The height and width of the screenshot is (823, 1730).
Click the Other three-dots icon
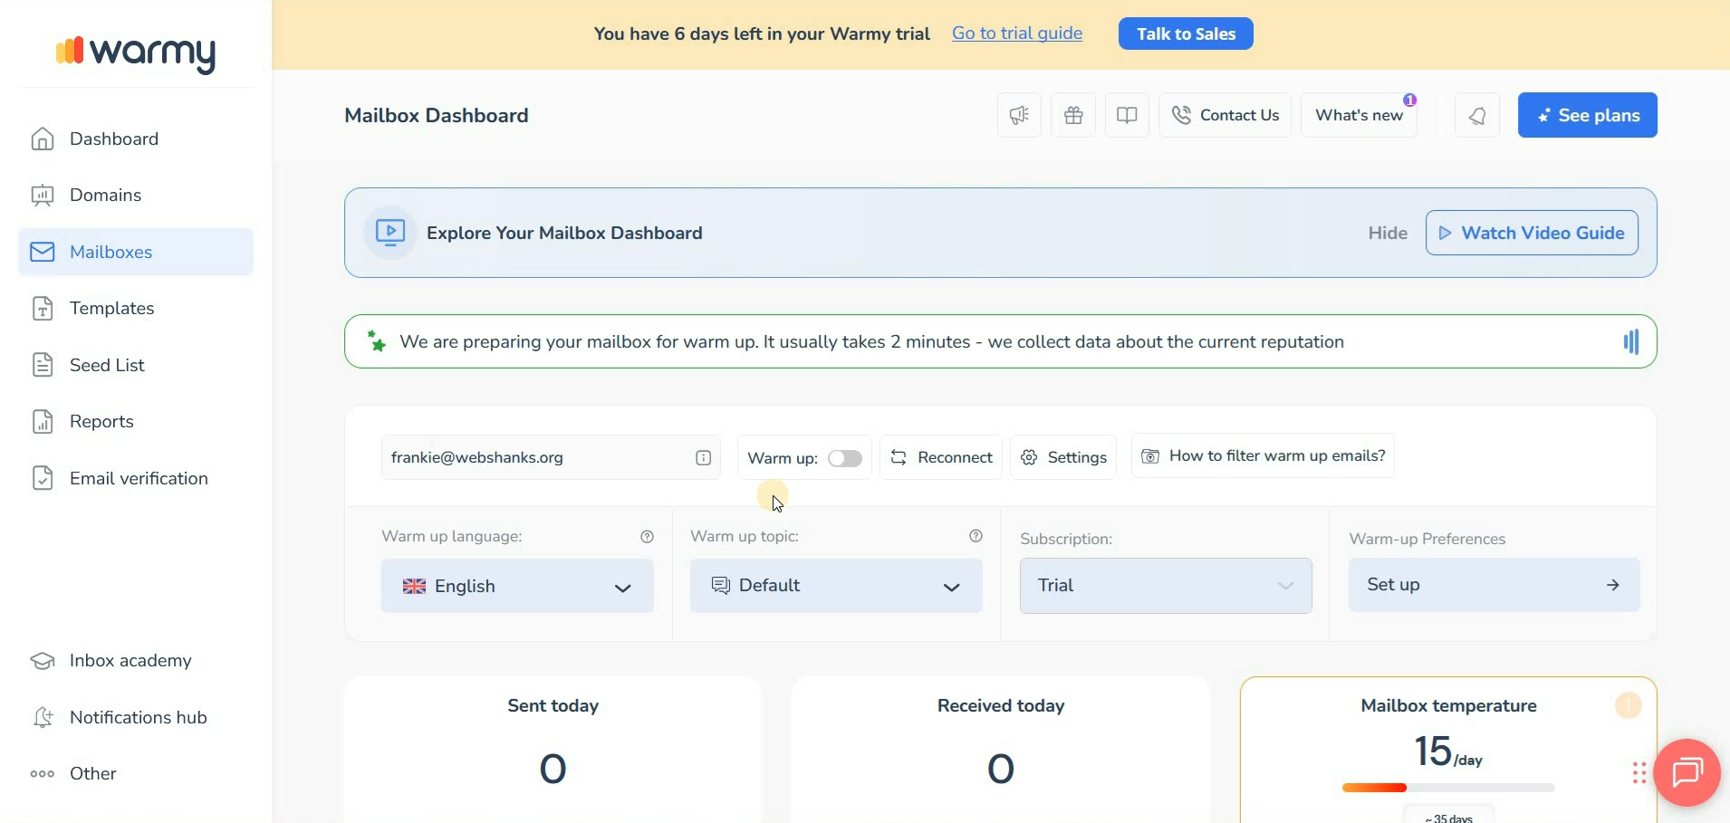(43, 773)
